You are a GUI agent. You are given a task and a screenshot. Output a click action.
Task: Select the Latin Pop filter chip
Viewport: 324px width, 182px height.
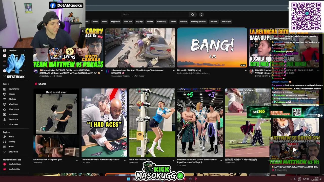(x=128, y=21)
